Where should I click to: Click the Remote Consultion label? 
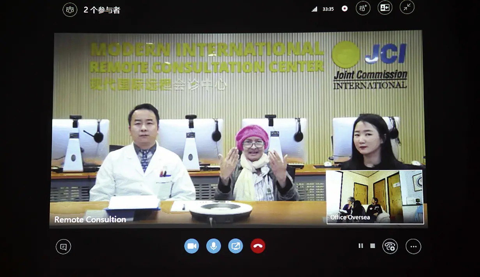click(x=90, y=220)
